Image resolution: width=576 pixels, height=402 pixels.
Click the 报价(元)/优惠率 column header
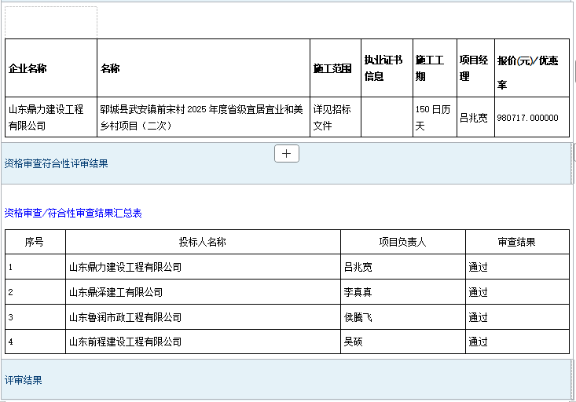pyautogui.click(x=528, y=68)
